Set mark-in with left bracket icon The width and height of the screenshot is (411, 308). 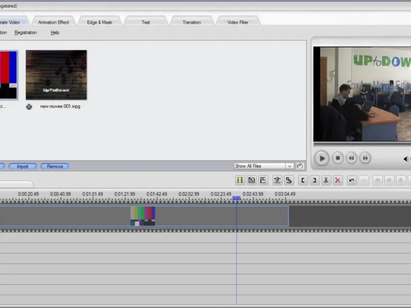click(303, 180)
